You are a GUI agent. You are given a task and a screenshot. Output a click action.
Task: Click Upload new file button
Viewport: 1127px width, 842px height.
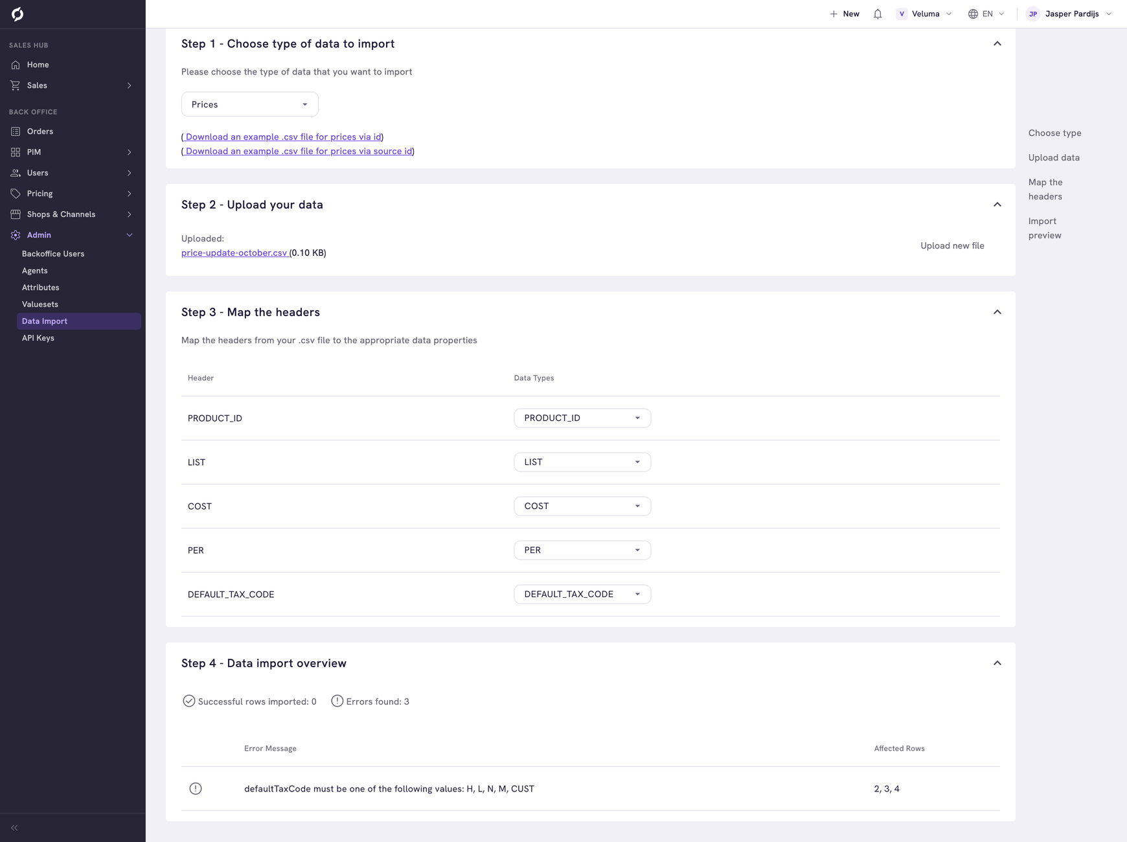coord(952,245)
